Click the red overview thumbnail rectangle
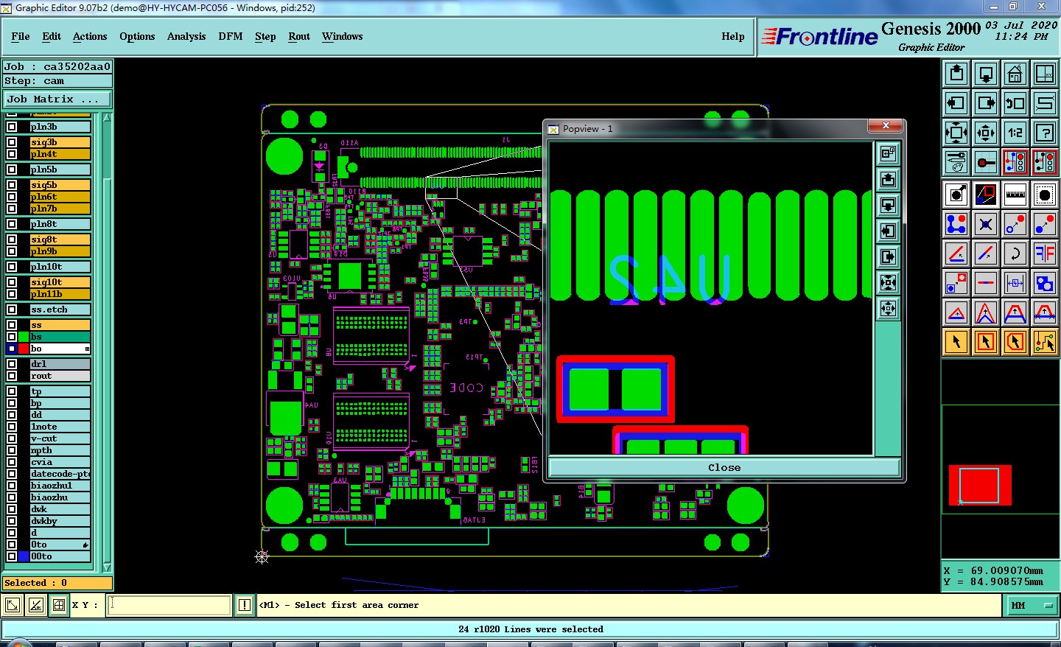The image size is (1061, 647). pos(980,485)
